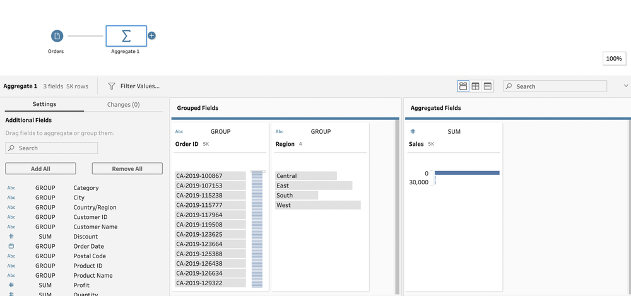Click the Grouped Fields pane vertical scrollbar
Viewport: 631px width, 296px height.
point(397,206)
